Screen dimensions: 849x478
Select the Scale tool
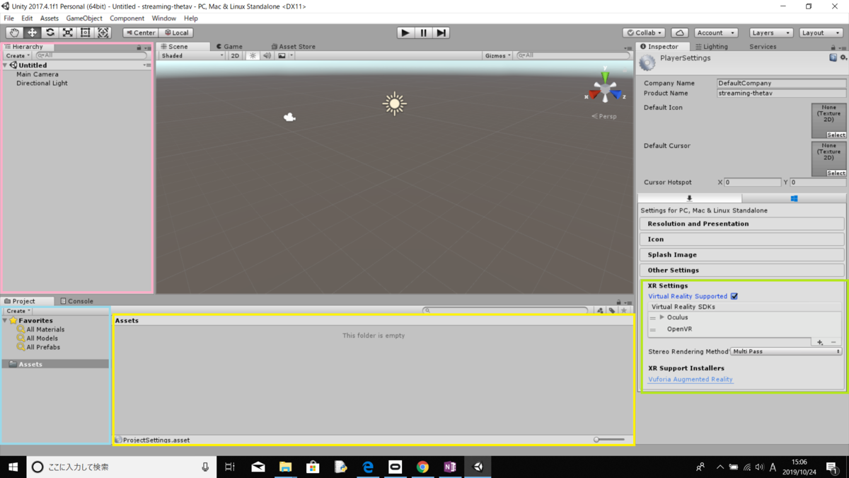[68, 33]
